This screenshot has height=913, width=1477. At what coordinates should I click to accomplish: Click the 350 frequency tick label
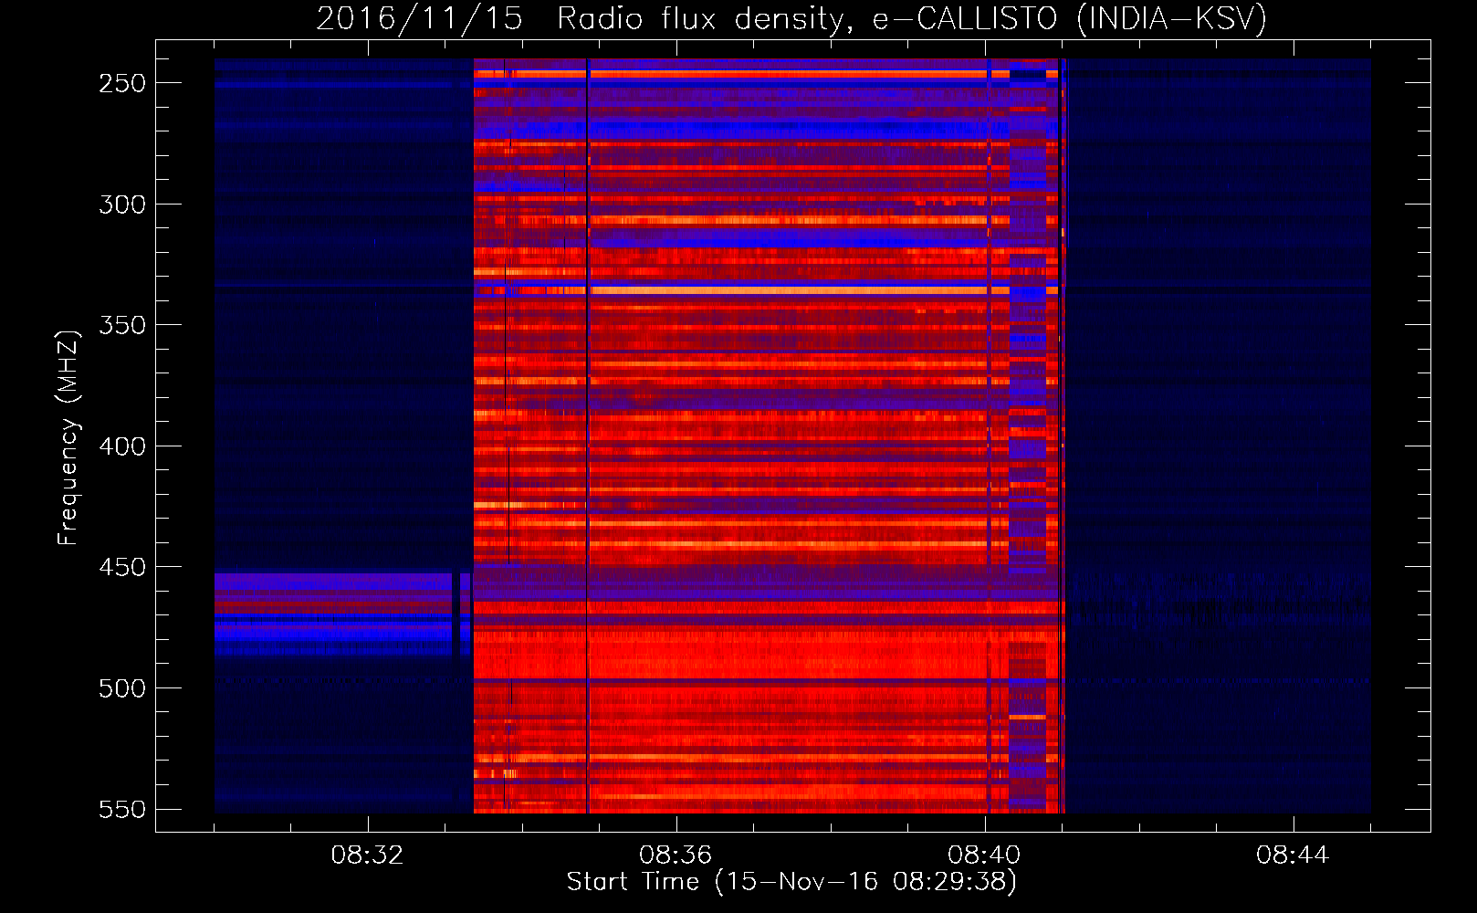pos(122,325)
